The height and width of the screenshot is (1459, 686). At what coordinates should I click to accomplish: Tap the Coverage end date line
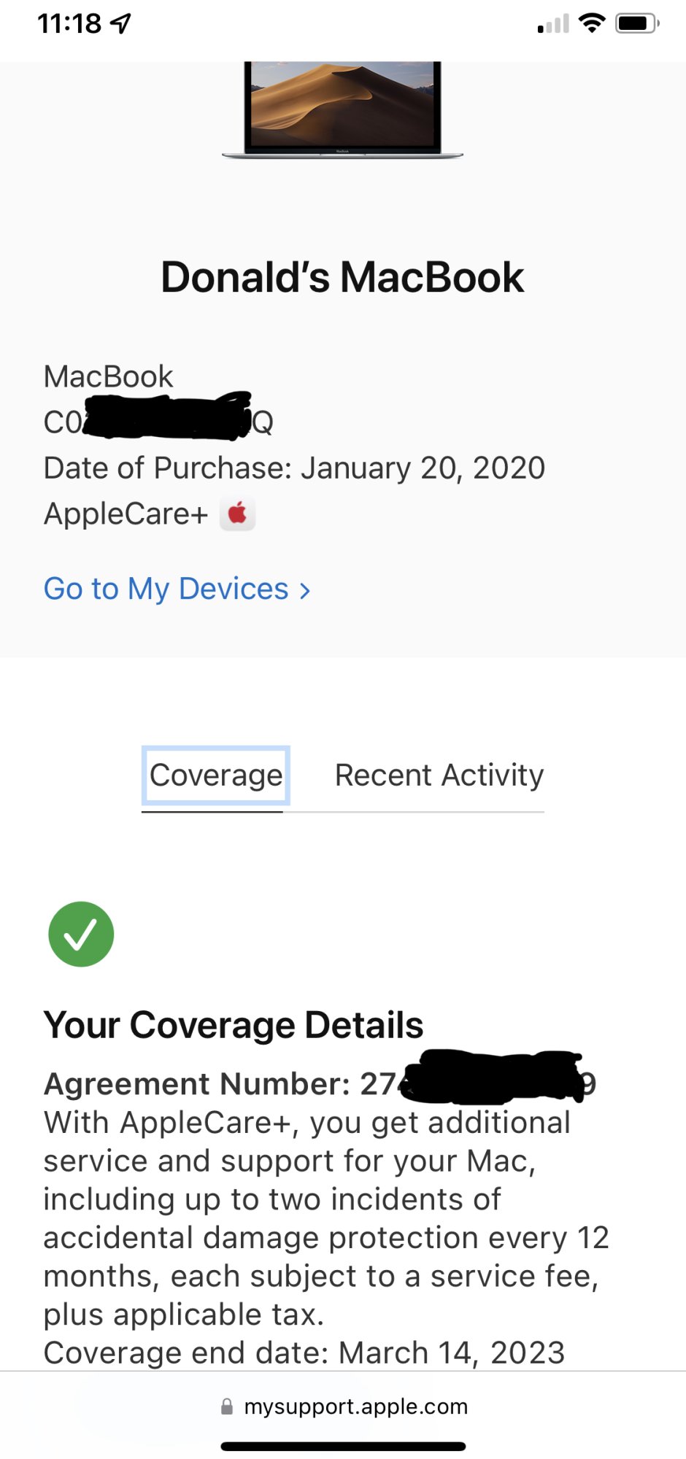tap(304, 1352)
